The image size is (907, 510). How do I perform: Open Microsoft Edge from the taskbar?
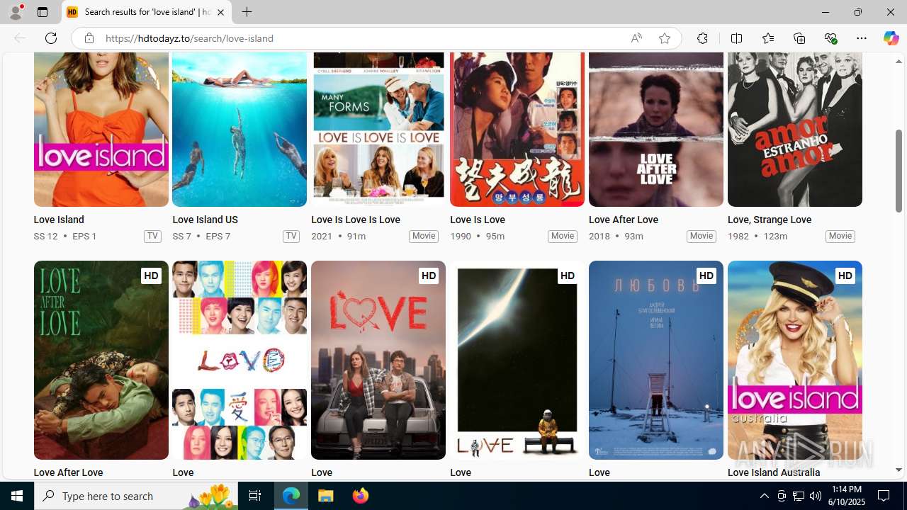point(291,496)
